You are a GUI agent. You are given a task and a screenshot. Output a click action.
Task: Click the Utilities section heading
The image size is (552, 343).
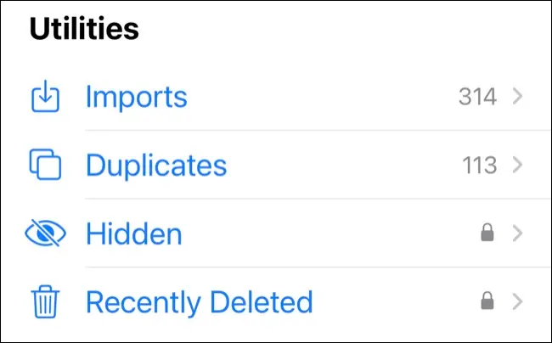click(84, 29)
